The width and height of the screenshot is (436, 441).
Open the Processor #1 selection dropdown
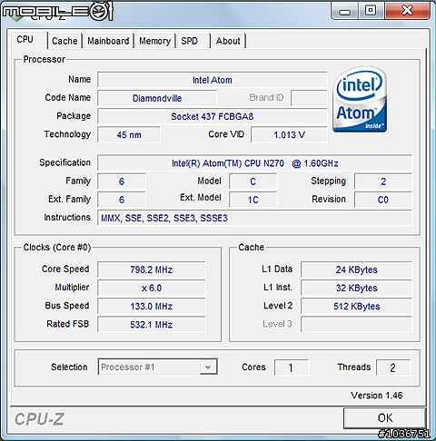(157, 367)
